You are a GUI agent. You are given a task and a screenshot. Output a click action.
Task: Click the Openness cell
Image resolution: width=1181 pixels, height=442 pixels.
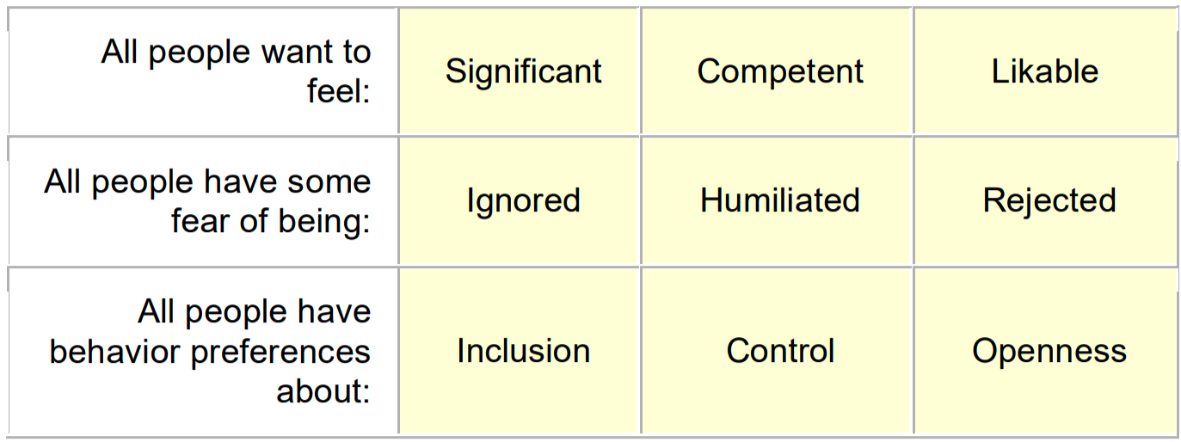tap(1049, 351)
